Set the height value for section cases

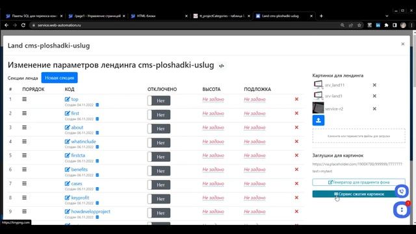point(213,183)
